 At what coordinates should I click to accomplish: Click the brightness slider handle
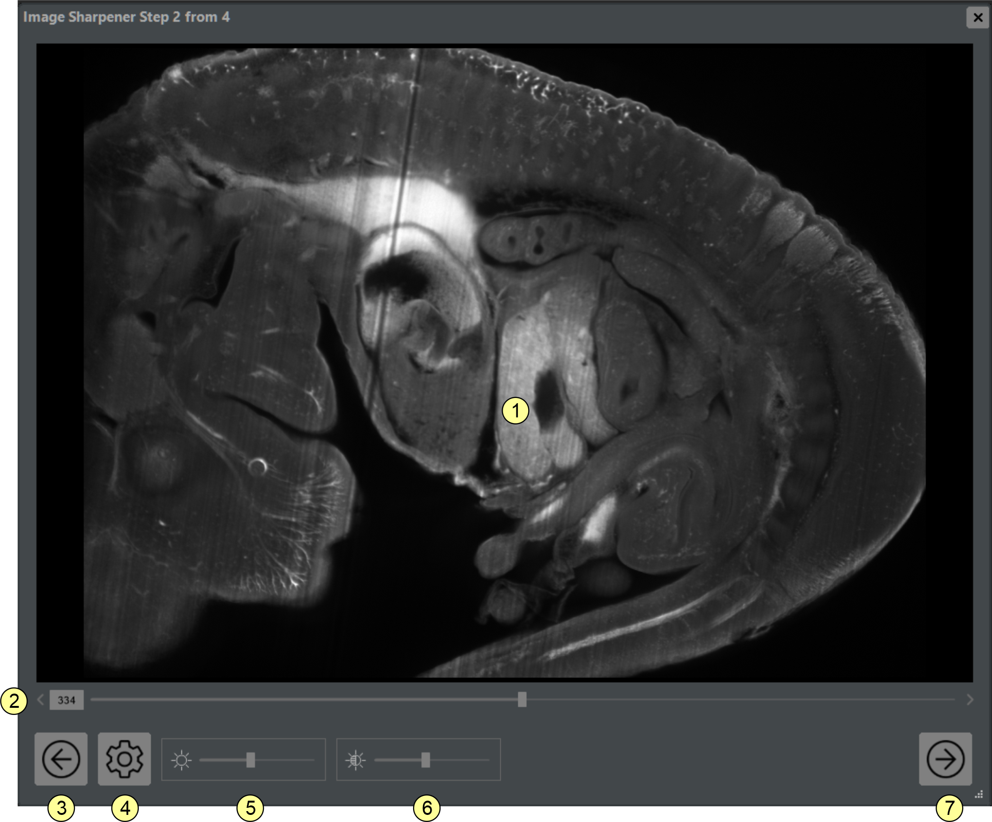pos(251,760)
